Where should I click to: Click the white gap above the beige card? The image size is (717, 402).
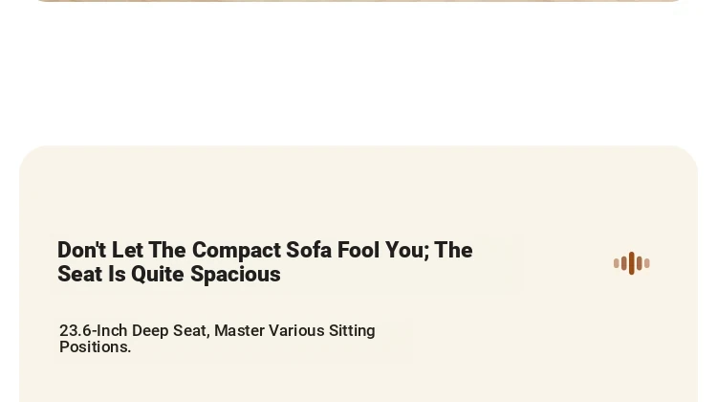click(x=358, y=74)
